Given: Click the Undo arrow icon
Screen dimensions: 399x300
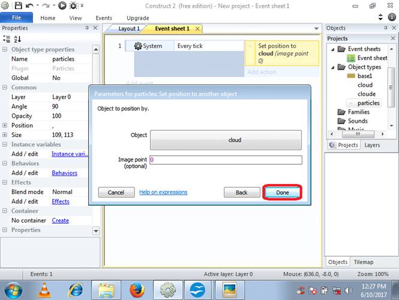Looking at the screenshot, I should pyautogui.click(x=29, y=5).
